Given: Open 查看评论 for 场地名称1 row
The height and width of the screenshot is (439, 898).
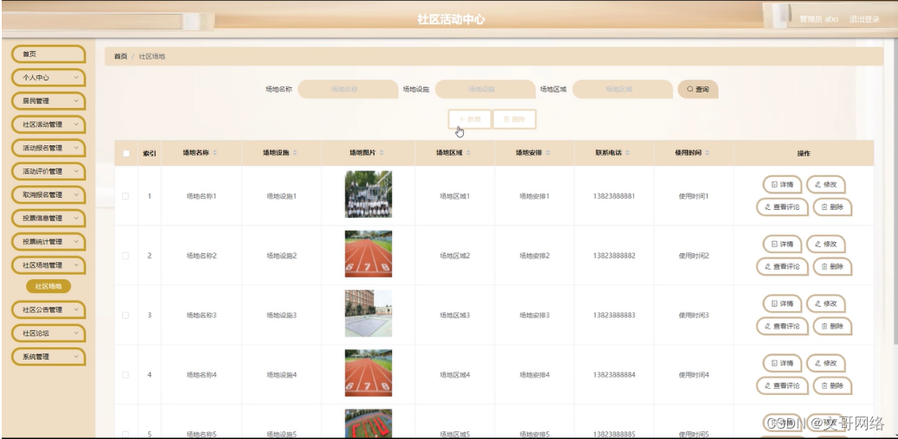Looking at the screenshot, I should pyautogui.click(x=782, y=207).
